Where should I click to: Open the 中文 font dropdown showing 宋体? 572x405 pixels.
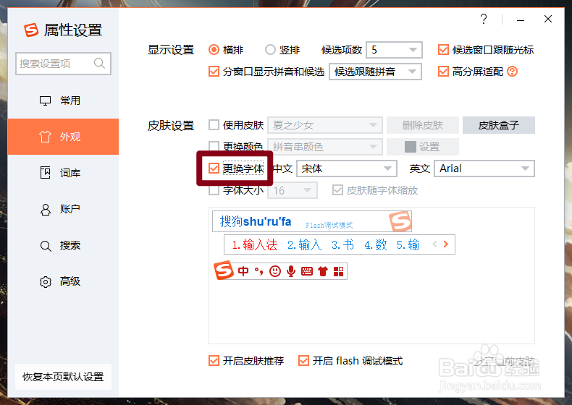pos(347,169)
